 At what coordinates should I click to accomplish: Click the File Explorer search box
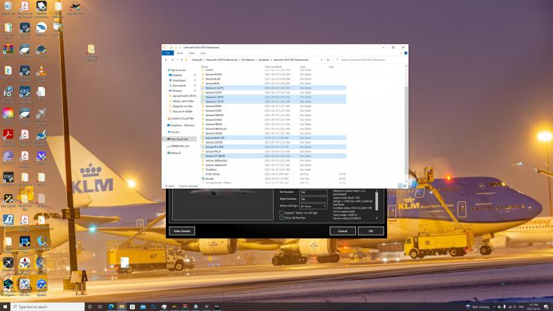click(x=369, y=59)
